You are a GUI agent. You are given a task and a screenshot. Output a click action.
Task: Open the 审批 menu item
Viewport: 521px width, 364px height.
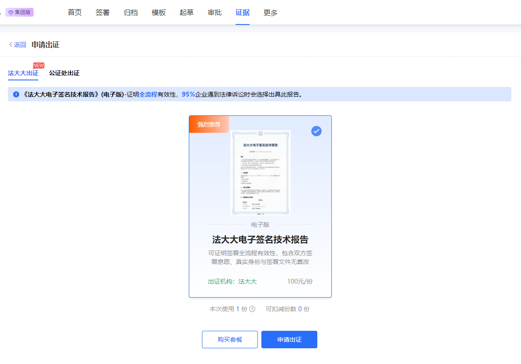coord(215,13)
